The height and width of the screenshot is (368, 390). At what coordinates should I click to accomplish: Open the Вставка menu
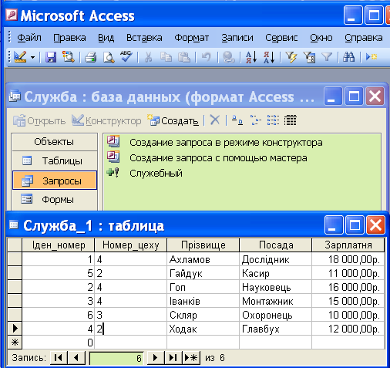click(144, 38)
